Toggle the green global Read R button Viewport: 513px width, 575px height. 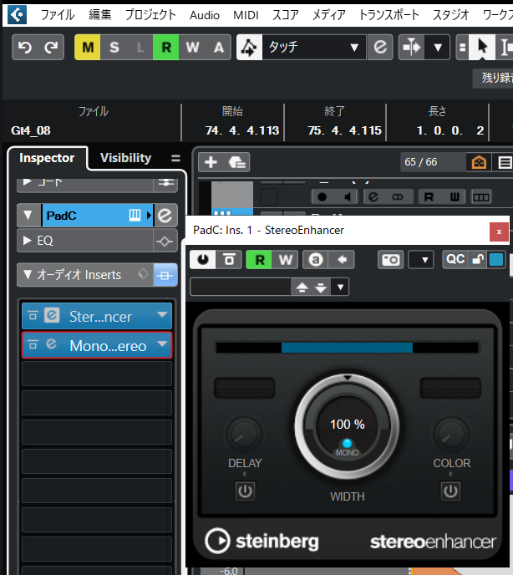[x=166, y=48]
